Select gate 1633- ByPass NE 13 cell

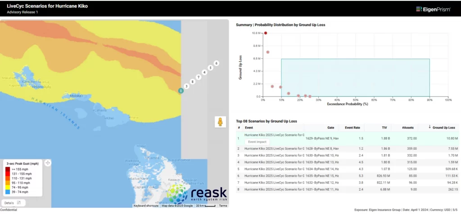coord(322,162)
